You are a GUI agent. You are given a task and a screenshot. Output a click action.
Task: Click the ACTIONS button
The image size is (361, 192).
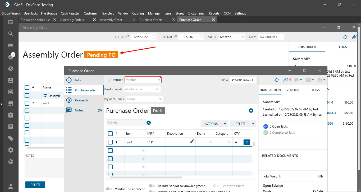211,124
